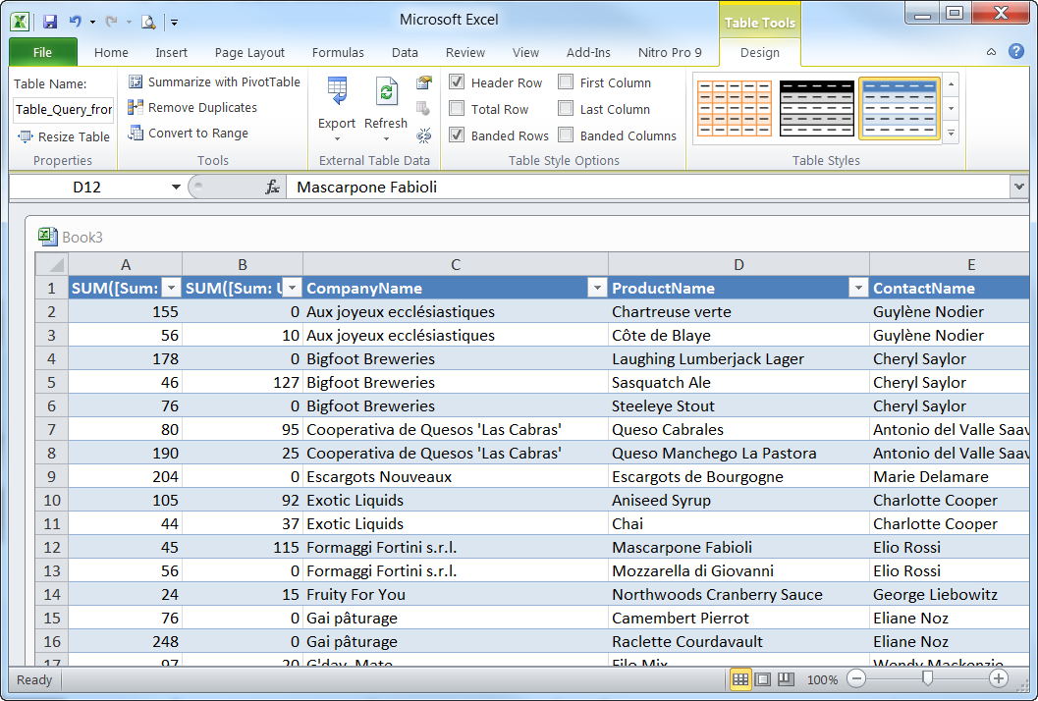Open the Page Layout tab
Viewport: 1038px width, 701px height.
[249, 52]
